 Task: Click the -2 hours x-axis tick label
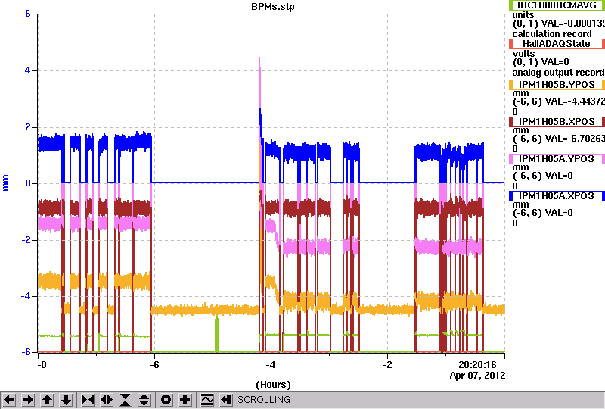click(388, 365)
